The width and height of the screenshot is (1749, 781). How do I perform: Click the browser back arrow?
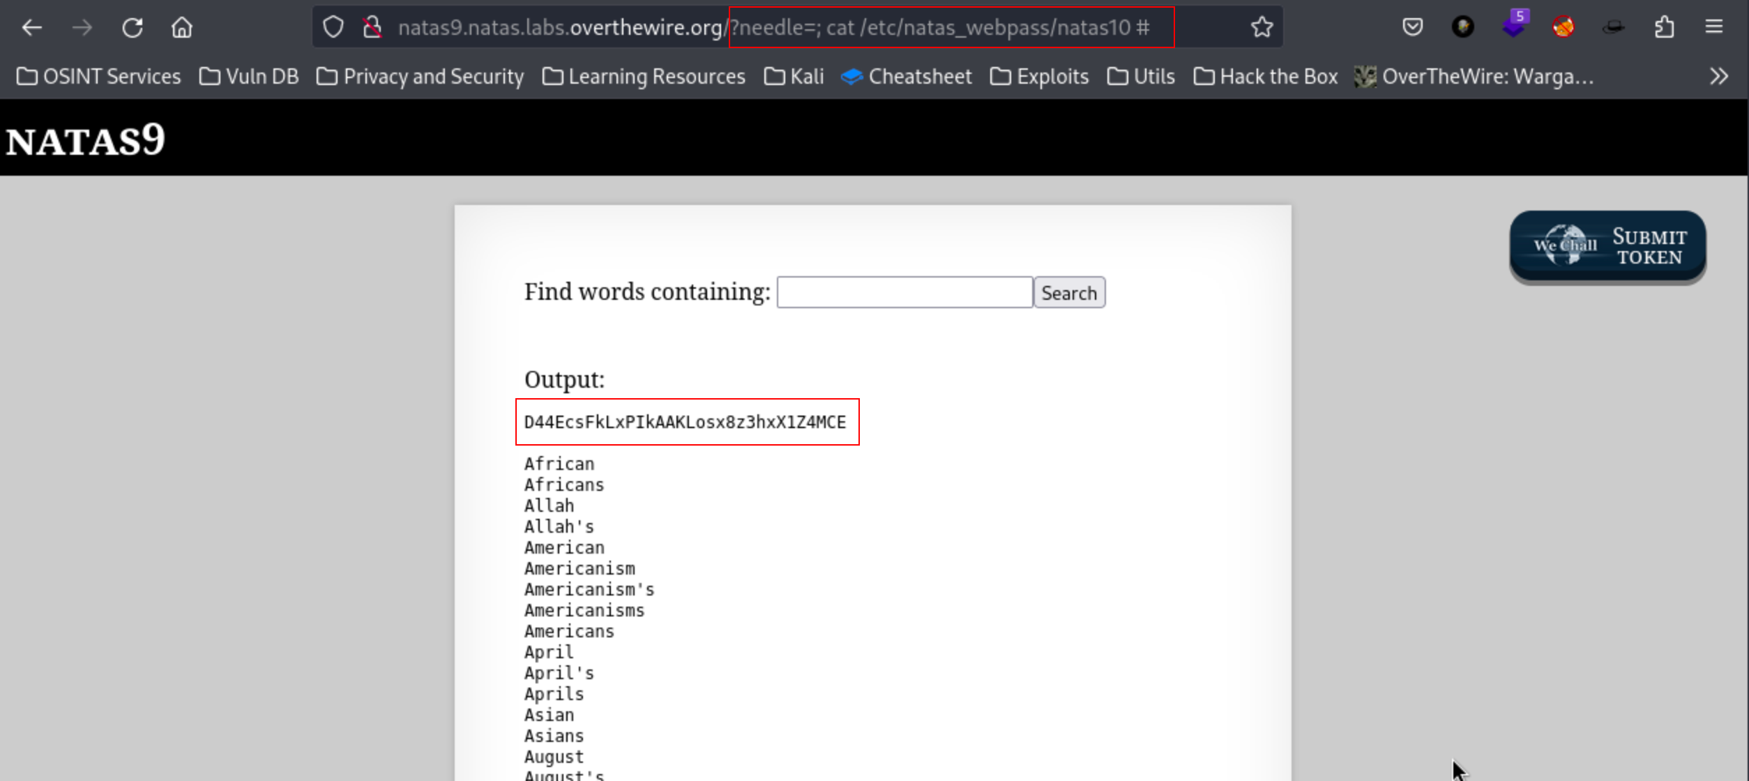click(32, 27)
